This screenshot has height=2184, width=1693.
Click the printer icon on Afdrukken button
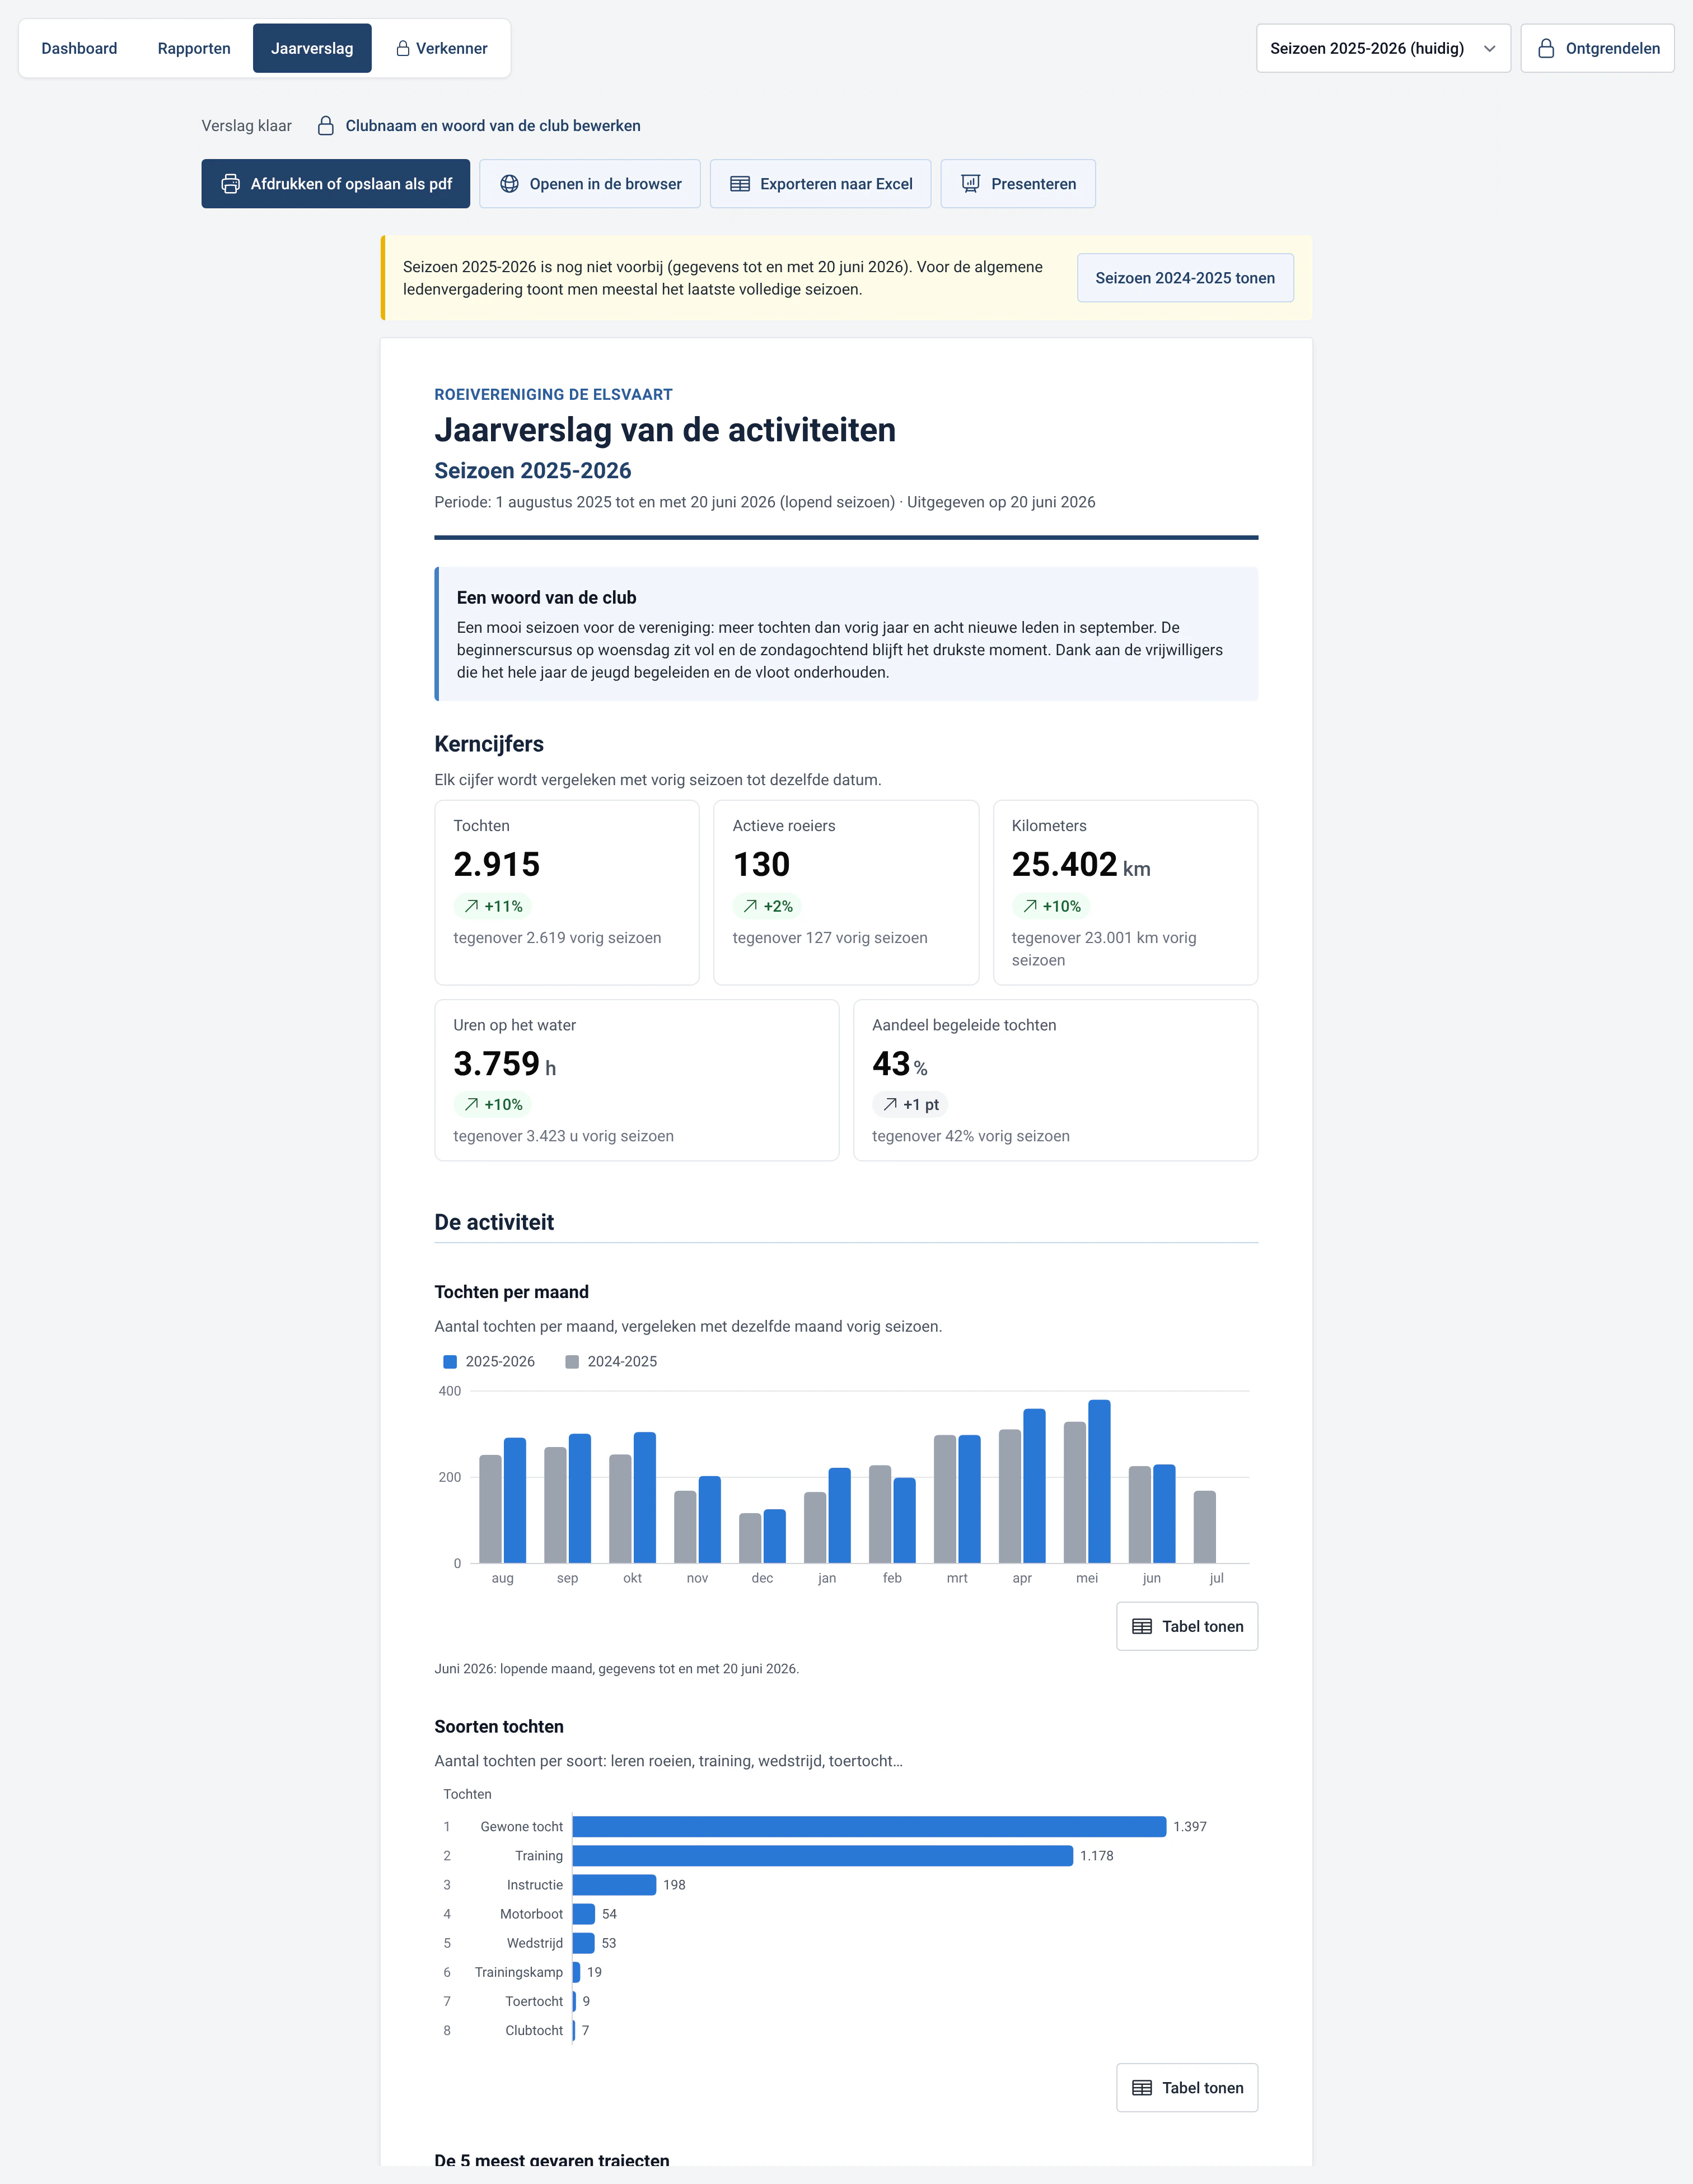coord(230,184)
